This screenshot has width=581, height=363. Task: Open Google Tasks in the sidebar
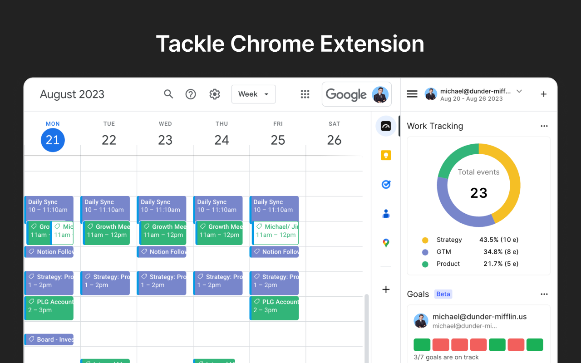[385, 184]
